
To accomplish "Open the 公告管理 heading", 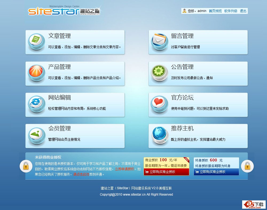I will click(182, 67).
